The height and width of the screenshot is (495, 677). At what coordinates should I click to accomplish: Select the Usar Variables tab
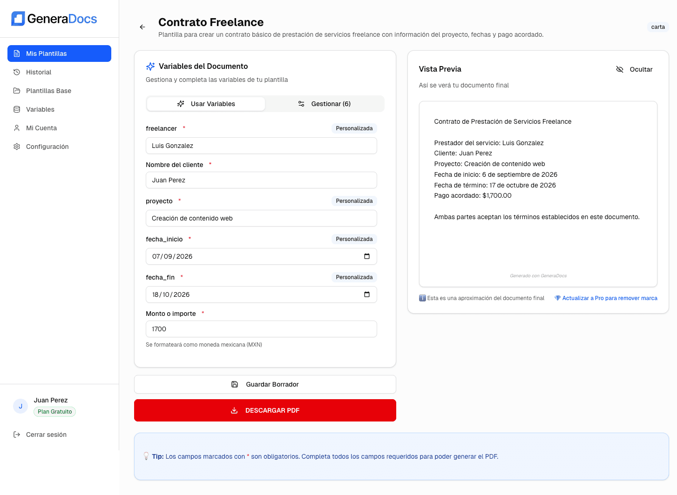click(x=205, y=104)
